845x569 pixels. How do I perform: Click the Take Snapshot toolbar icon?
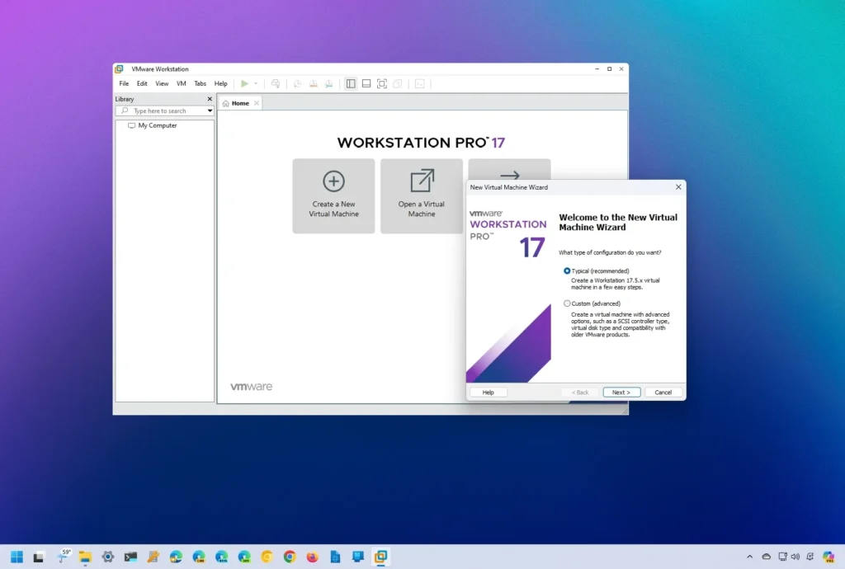pyautogui.click(x=297, y=83)
